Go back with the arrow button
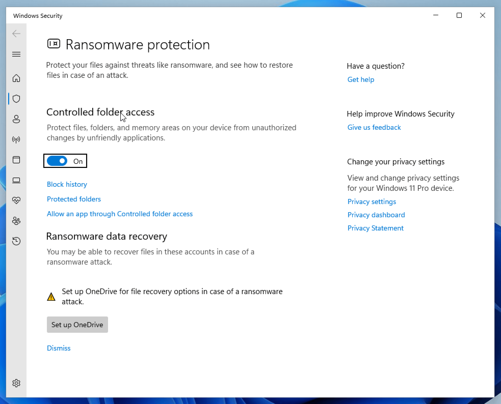501x404 pixels. (16, 34)
